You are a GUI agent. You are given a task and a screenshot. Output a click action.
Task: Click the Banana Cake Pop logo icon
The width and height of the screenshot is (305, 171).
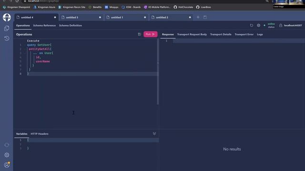pyautogui.click(x=7, y=18)
